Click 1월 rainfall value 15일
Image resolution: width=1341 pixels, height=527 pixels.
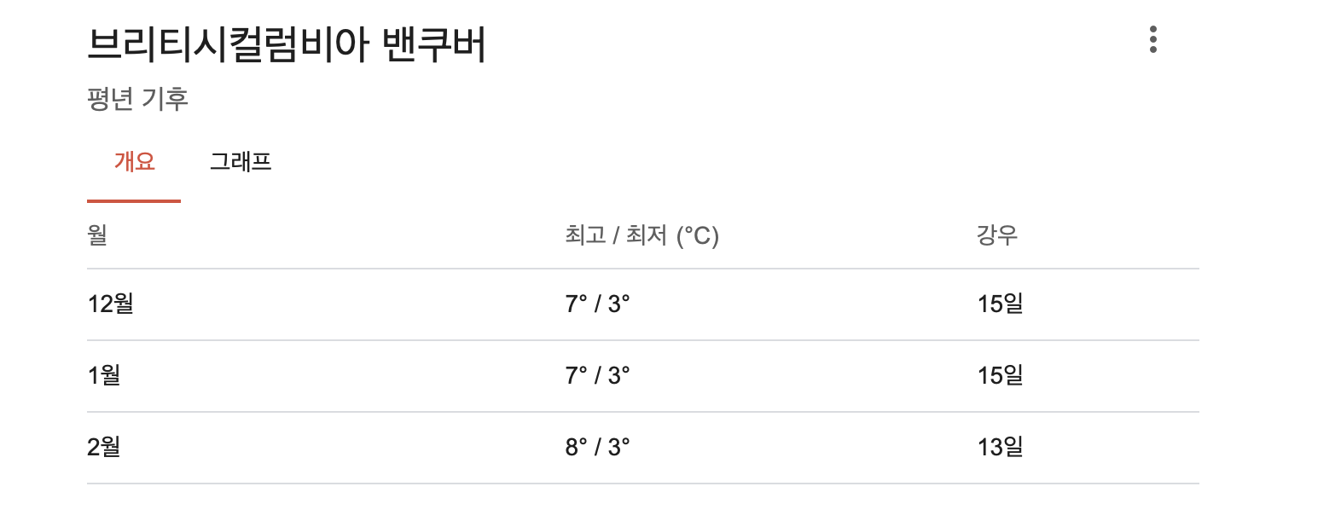click(1000, 375)
